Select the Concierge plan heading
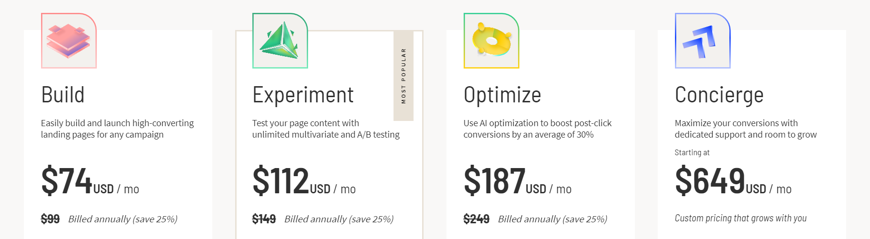 (719, 95)
